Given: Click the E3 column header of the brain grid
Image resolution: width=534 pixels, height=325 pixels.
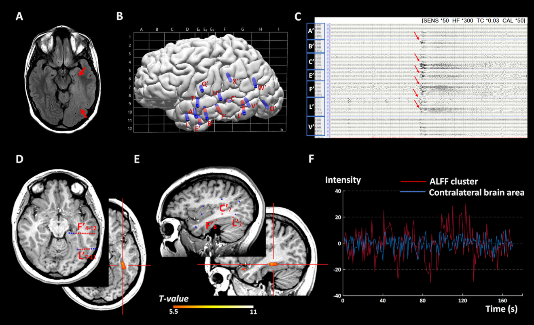Looking at the screenshot, I should (x=212, y=30).
